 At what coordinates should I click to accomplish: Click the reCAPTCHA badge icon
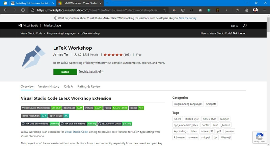260,137
